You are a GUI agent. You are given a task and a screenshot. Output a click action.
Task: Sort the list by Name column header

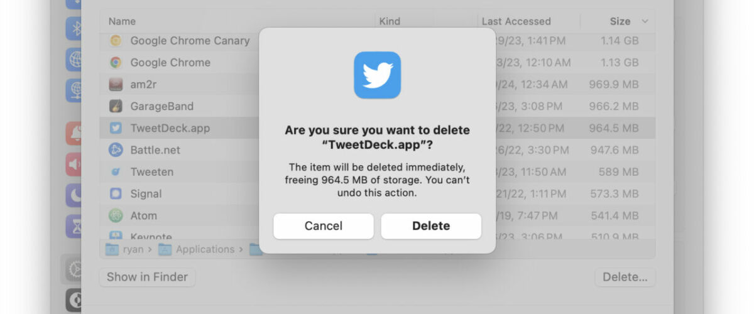pos(122,21)
